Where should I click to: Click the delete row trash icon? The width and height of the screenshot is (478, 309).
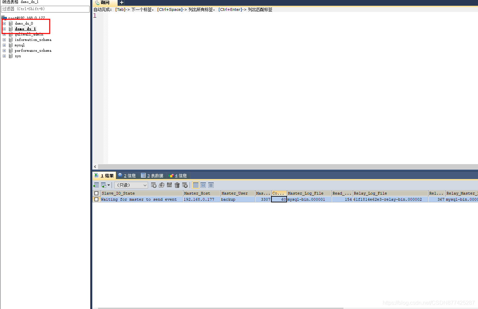tap(177, 185)
